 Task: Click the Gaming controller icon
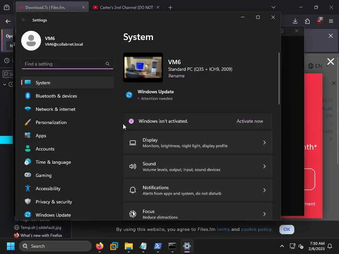tap(28, 175)
